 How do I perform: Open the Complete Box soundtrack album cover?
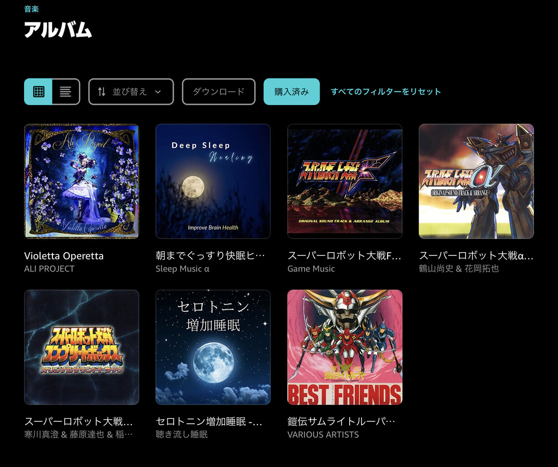pos(82,347)
